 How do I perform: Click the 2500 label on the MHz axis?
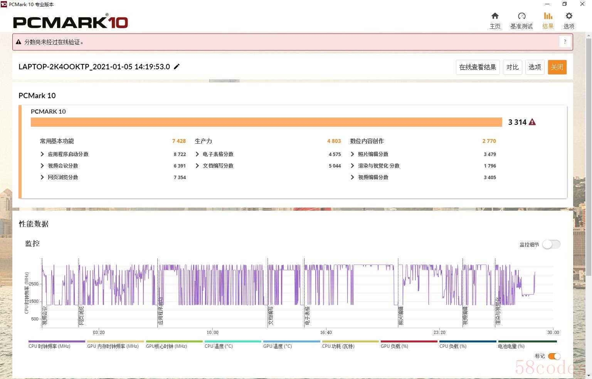pos(34,284)
